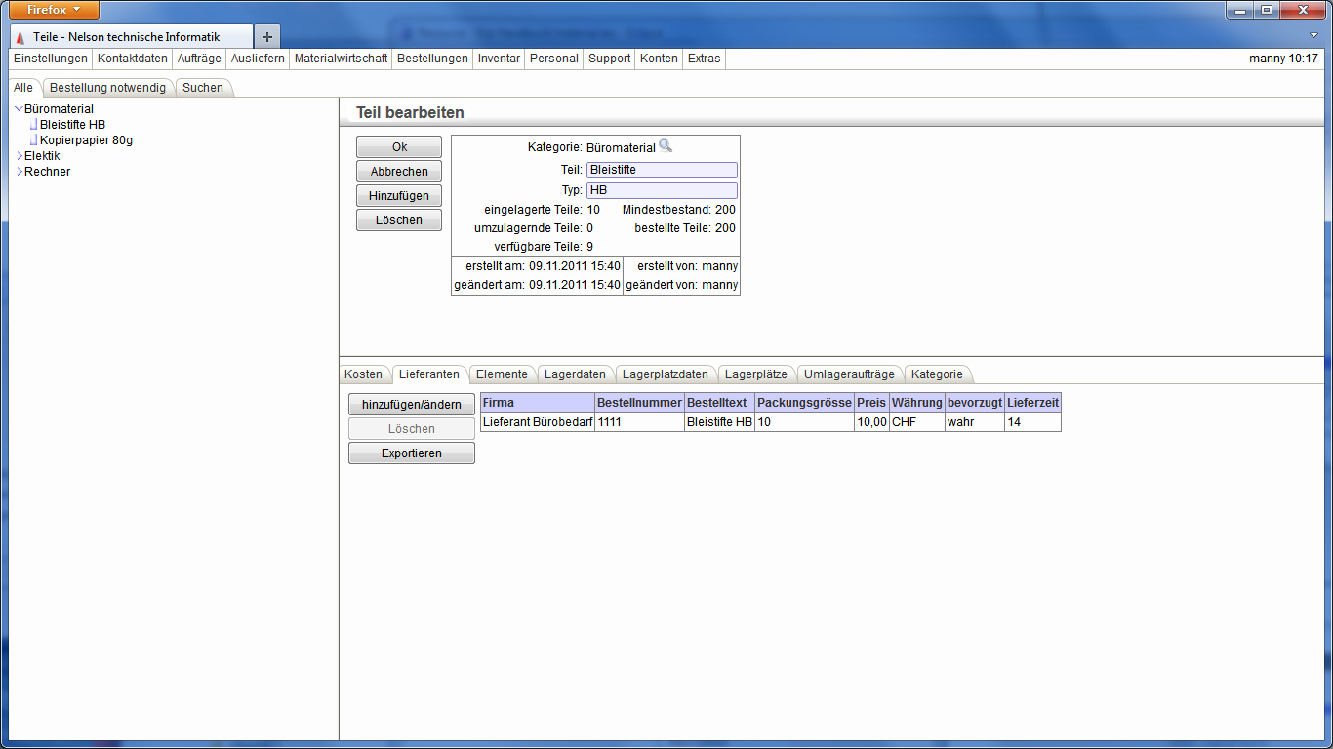Open the Bestellungen menu
Viewport: 1333px width, 749px height.
coord(432,59)
